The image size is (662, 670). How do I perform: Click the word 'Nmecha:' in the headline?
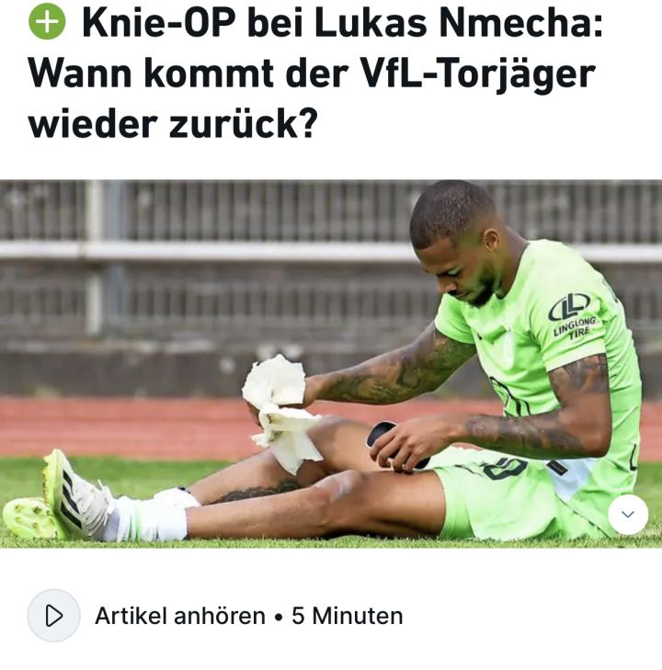click(x=521, y=24)
